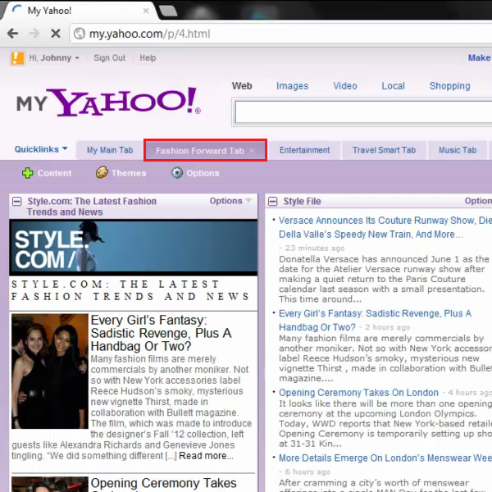The width and height of the screenshot is (492, 492).
Task: Click the My Yahoo! logo
Action: [x=108, y=102]
